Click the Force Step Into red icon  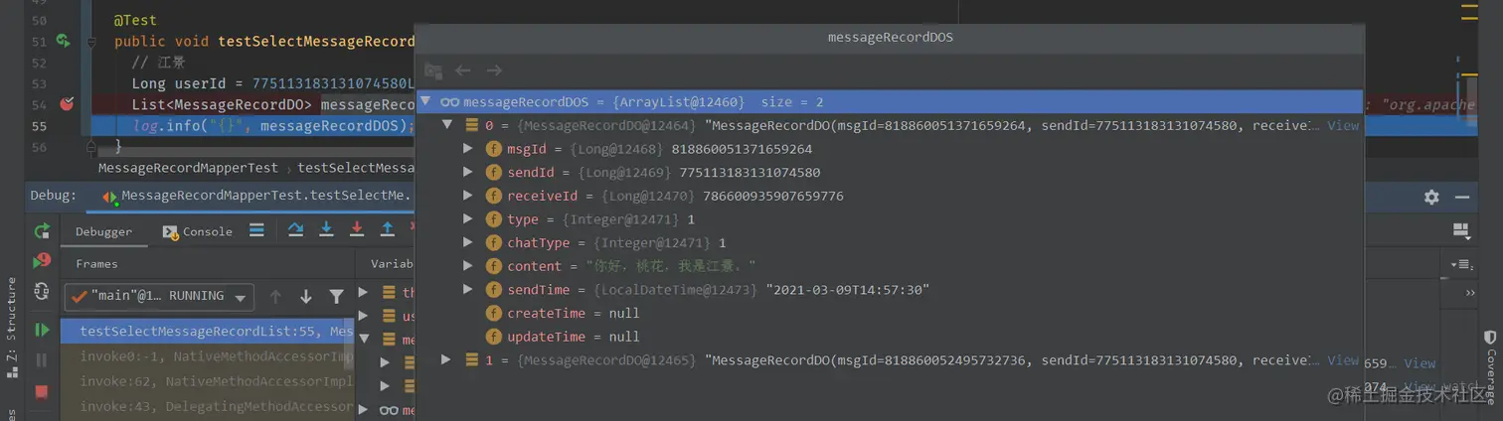click(357, 230)
